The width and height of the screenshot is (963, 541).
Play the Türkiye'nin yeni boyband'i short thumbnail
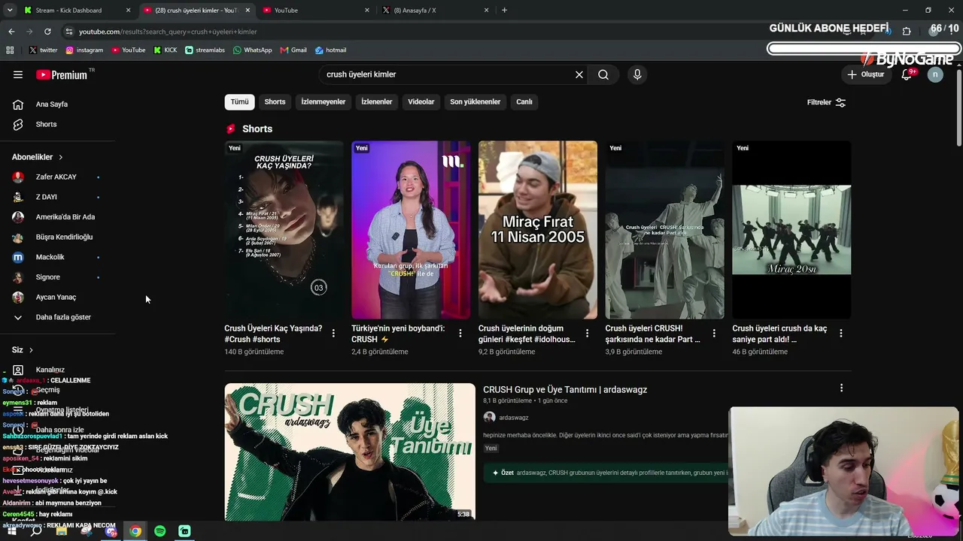tap(411, 230)
